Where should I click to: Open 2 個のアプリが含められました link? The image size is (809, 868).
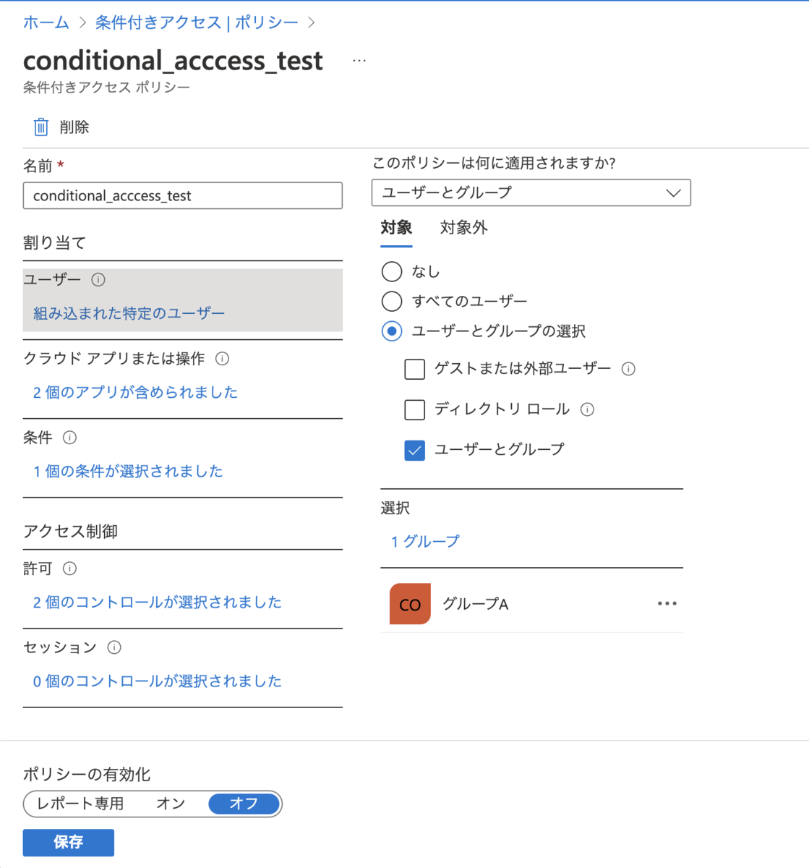[135, 392]
